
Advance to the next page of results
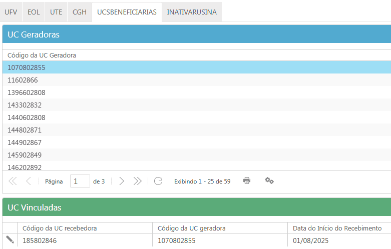tap(122, 181)
